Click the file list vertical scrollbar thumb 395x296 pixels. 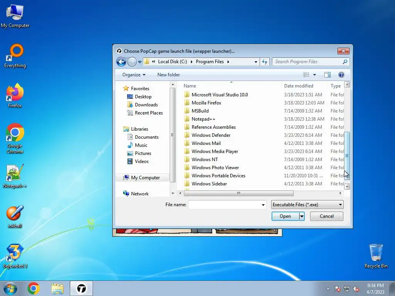347,156
